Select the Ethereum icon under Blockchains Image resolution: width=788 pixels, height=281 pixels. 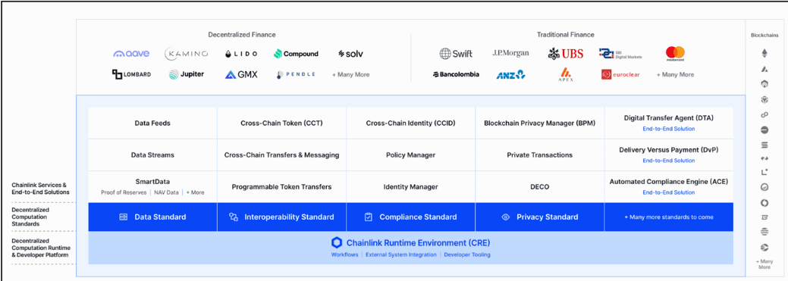pos(764,53)
